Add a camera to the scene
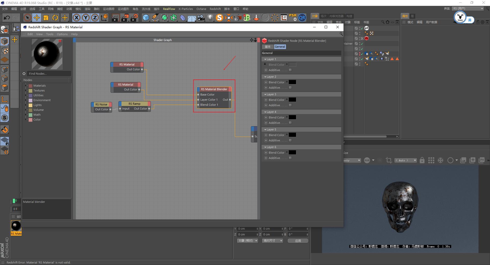This screenshot has width=490, height=265. point(201,18)
